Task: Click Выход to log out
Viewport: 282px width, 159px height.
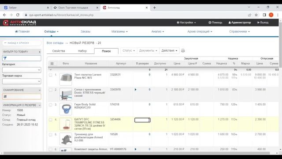Action: click(263, 23)
